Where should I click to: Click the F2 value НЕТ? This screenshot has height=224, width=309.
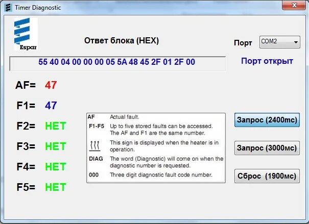click(x=56, y=126)
